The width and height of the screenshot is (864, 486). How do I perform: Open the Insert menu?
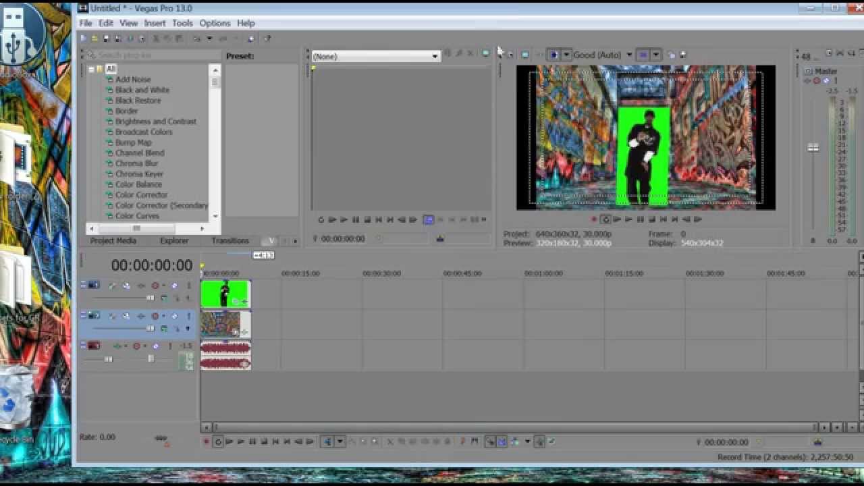pos(155,23)
